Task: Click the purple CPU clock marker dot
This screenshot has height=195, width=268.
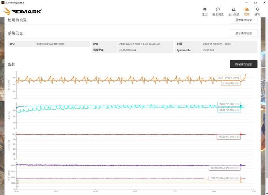Action: pyautogui.click(x=241, y=165)
